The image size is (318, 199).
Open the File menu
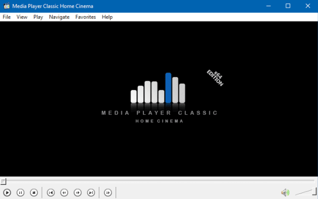coord(7,17)
